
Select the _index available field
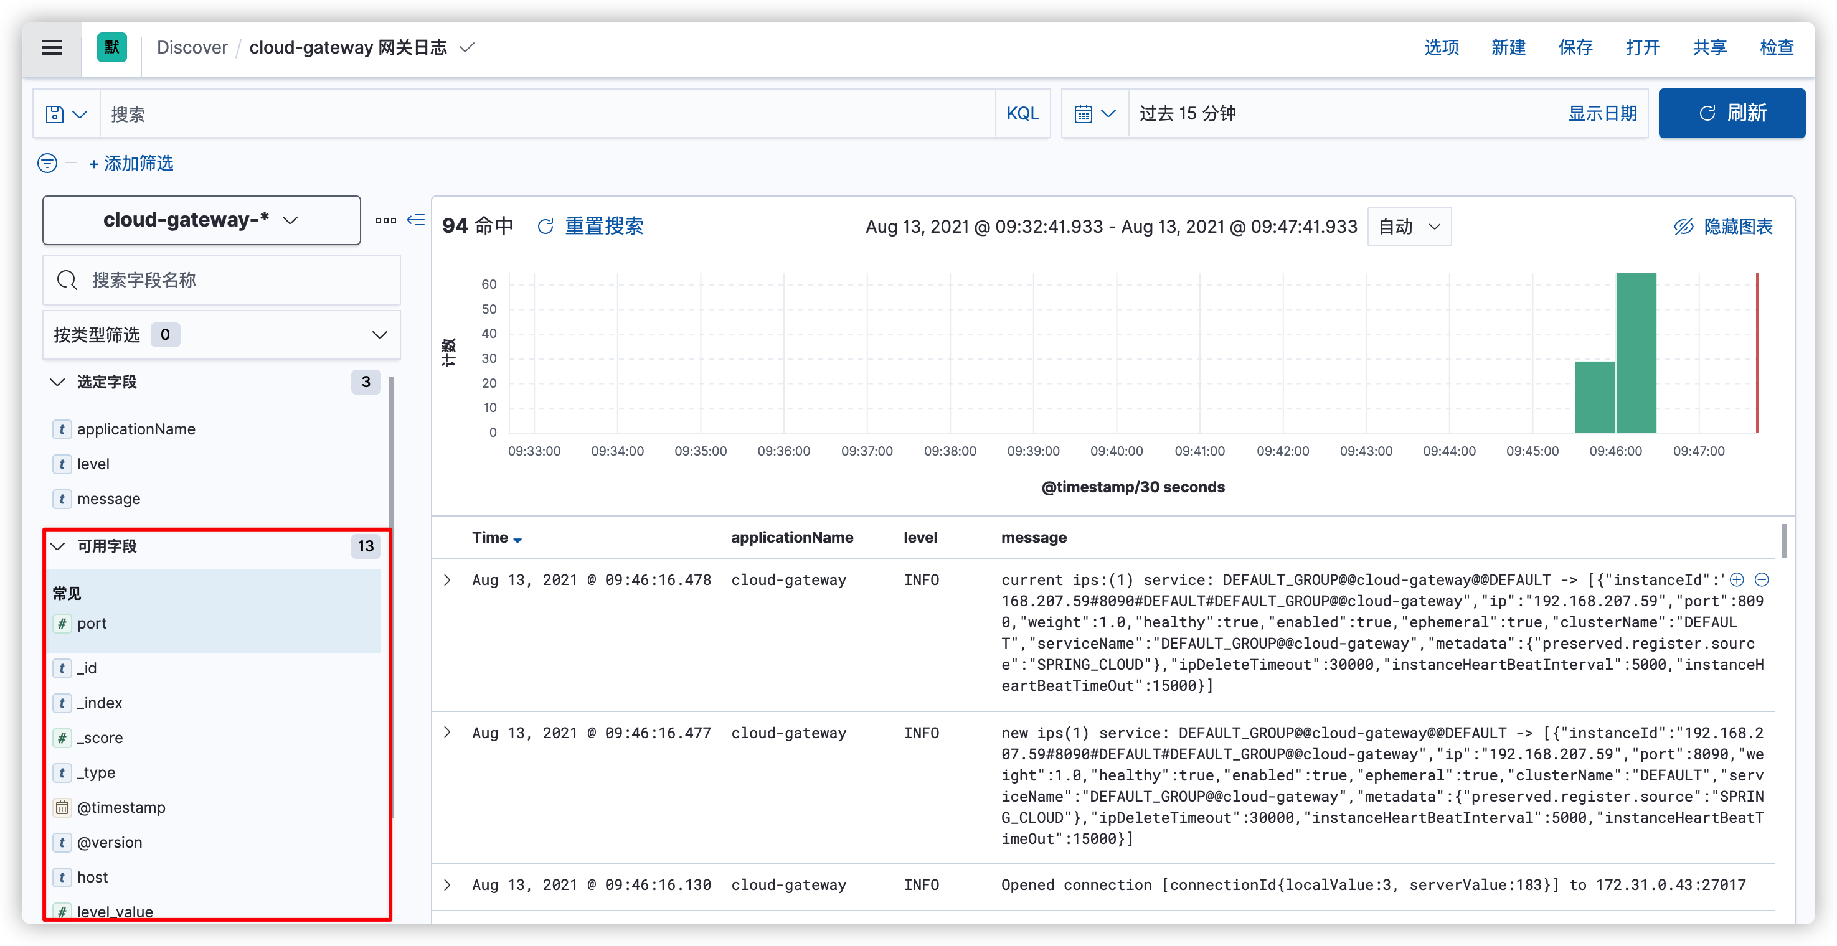click(x=100, y=704)
